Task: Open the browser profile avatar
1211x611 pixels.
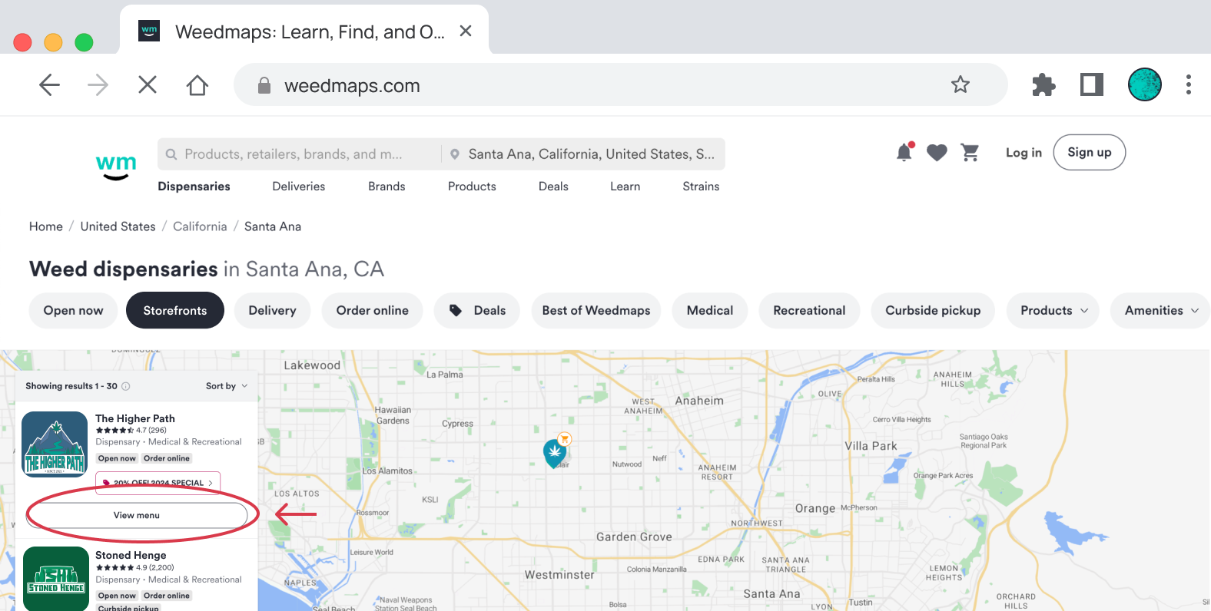Action: [x=1144, y=84]
